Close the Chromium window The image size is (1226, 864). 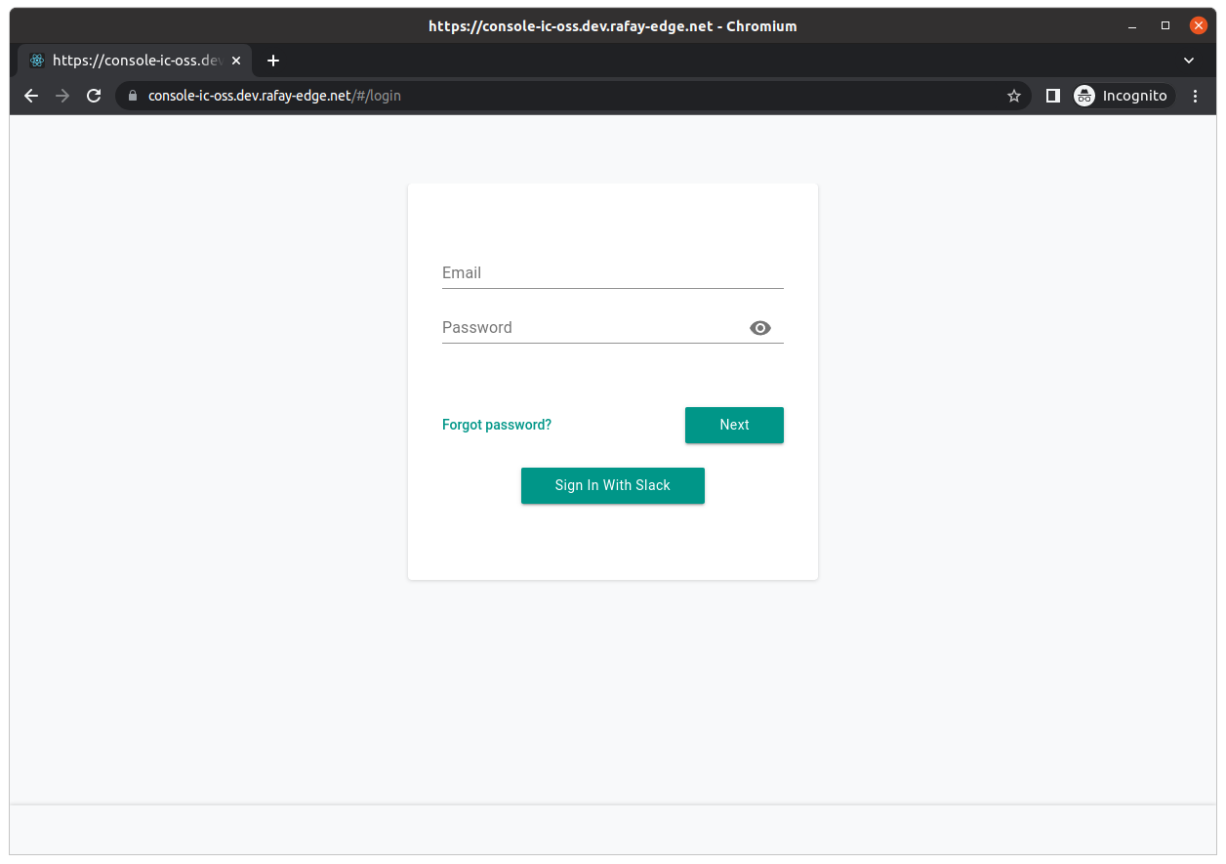tap(1199, 26)
